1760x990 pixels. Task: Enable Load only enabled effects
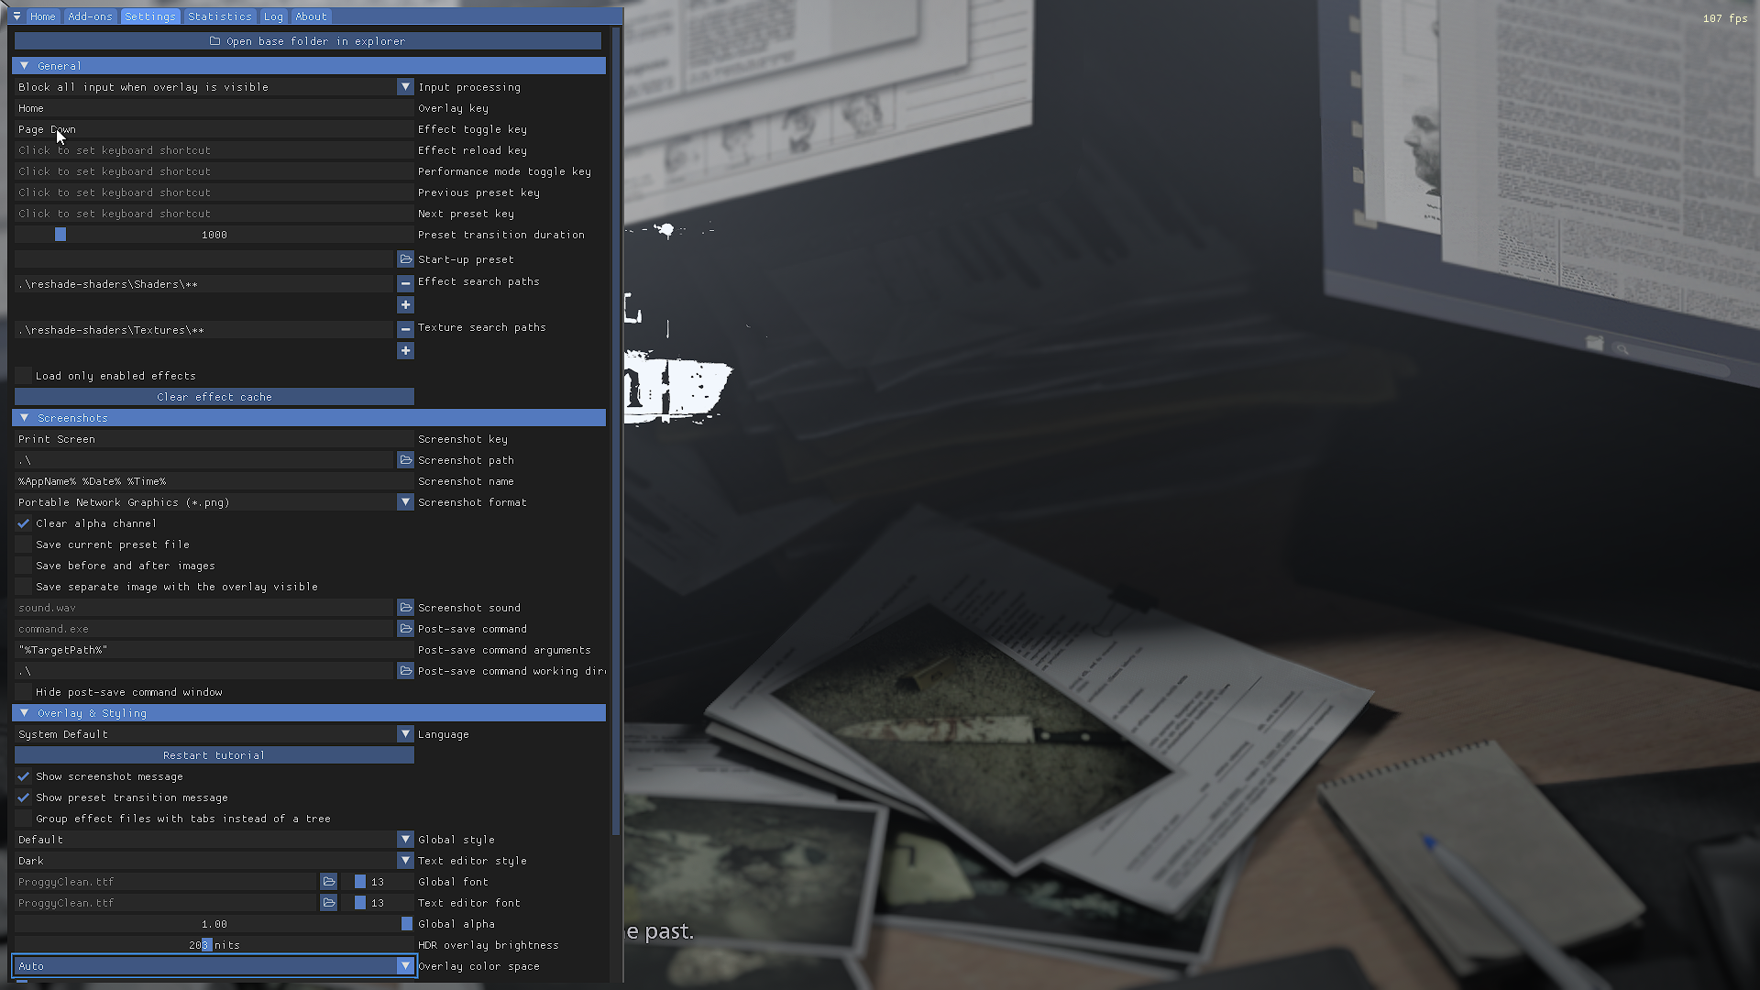(24, 376)
